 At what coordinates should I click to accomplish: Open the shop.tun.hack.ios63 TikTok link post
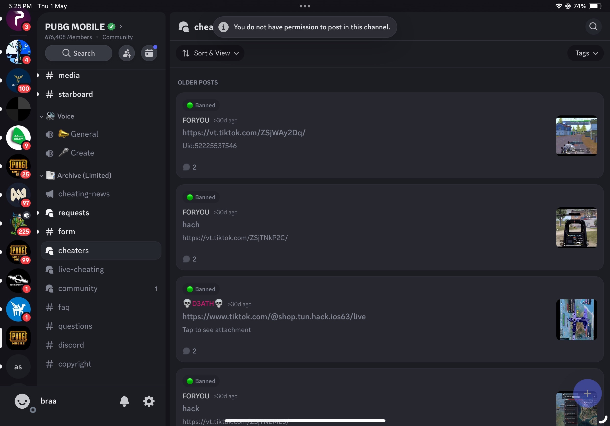pos(274,317)
